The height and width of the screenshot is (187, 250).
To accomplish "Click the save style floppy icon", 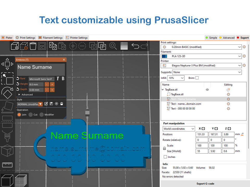I will click(x=51, y=104).
